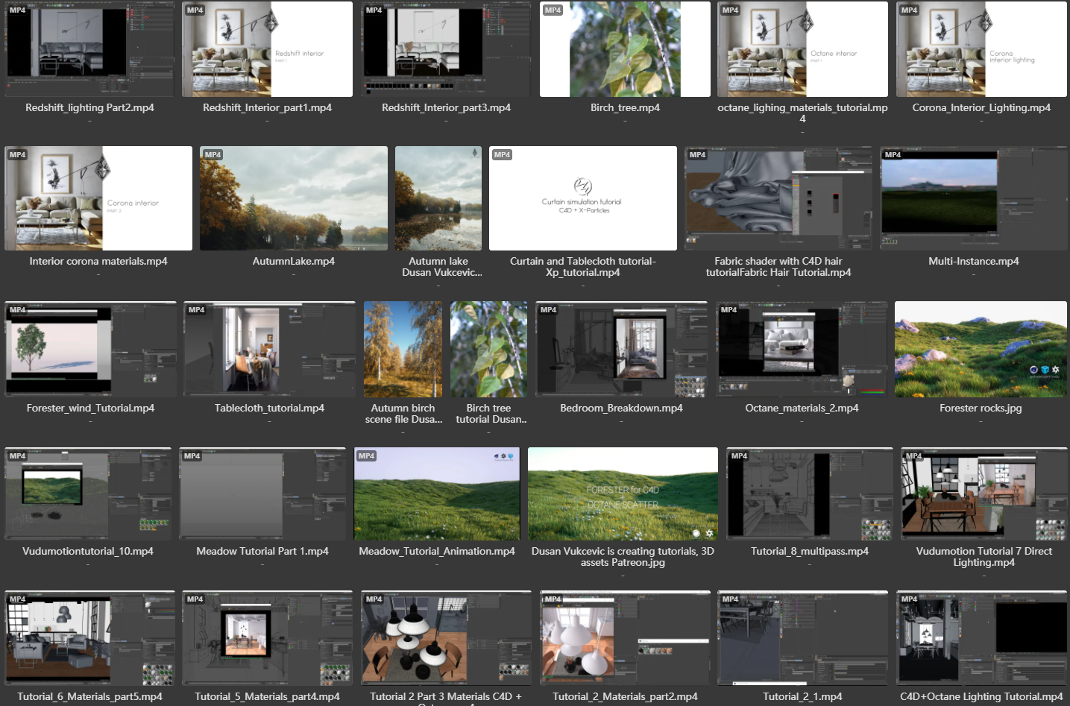Click the Tablecloth_tutorial.mp4 file name
Screen dimensions: 1070x706
(x=269, y=408)
